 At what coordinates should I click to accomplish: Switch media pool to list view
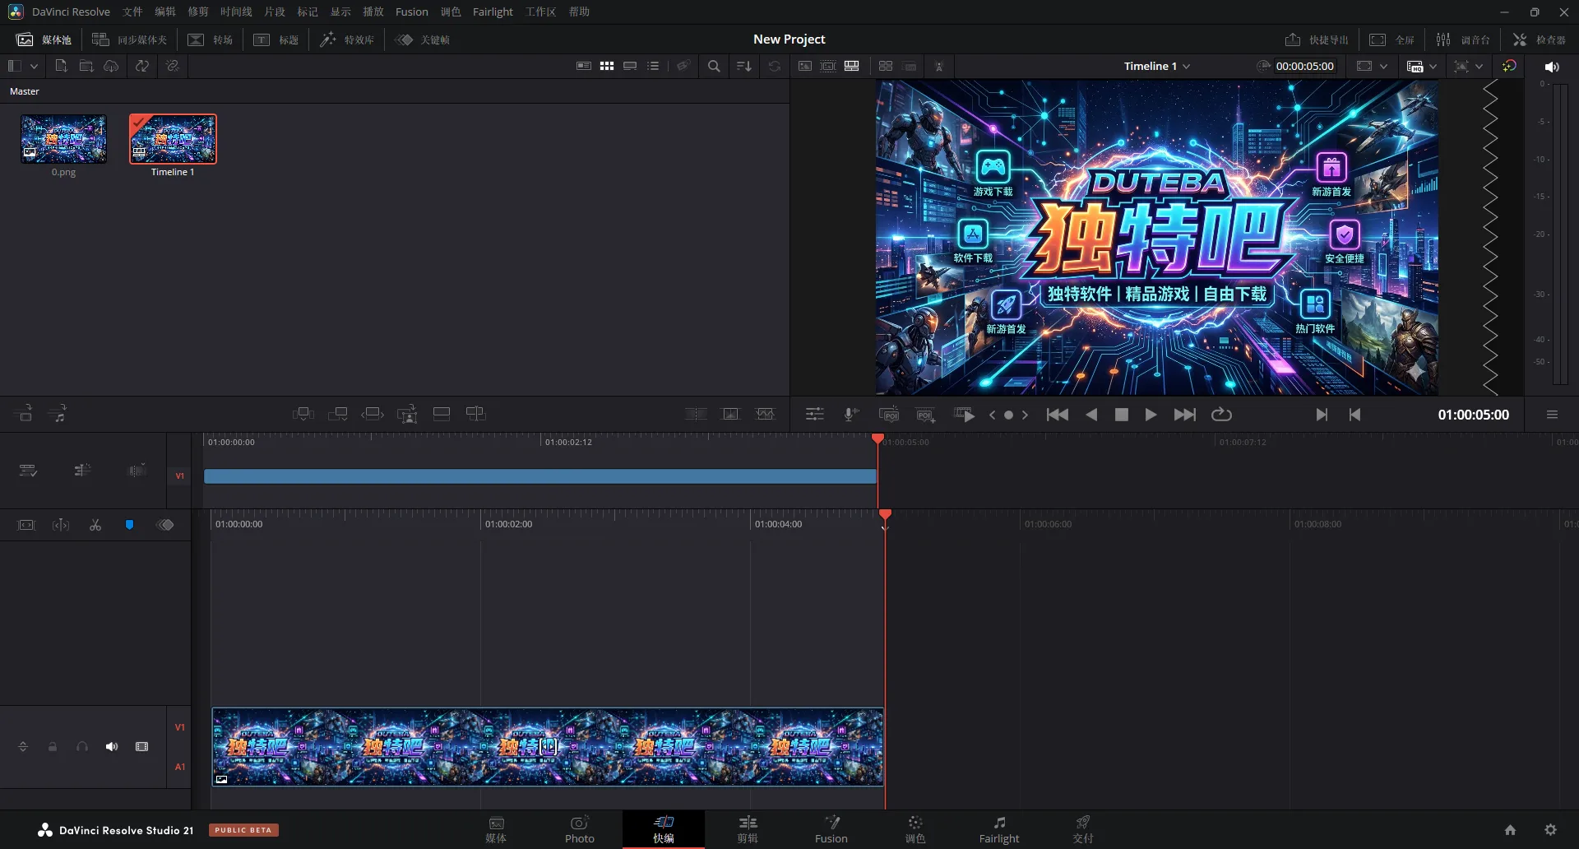[x=653, y=66]
